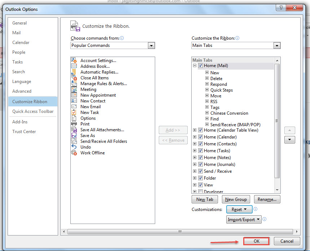The height and width of the screenshot is (251, 310).
Task: Select the Chinese Conversion group item
Action: pyautogui.click(x=229, y=113)
